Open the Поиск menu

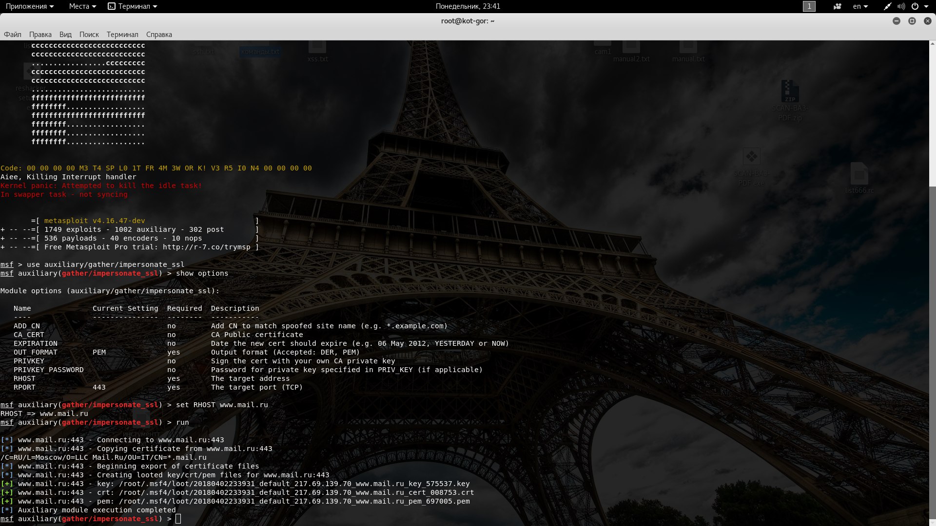(x=89, y=35)
